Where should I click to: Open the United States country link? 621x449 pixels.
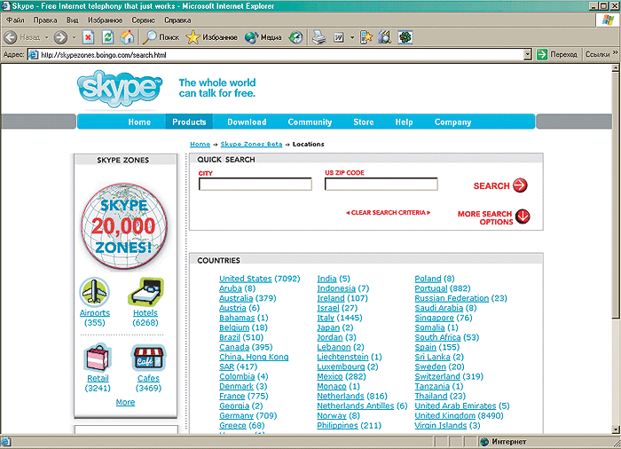[246, 279]
